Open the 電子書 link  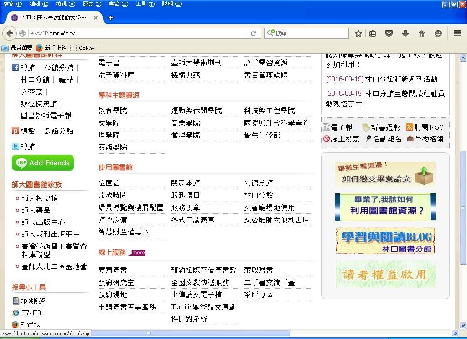pos(109,63)
